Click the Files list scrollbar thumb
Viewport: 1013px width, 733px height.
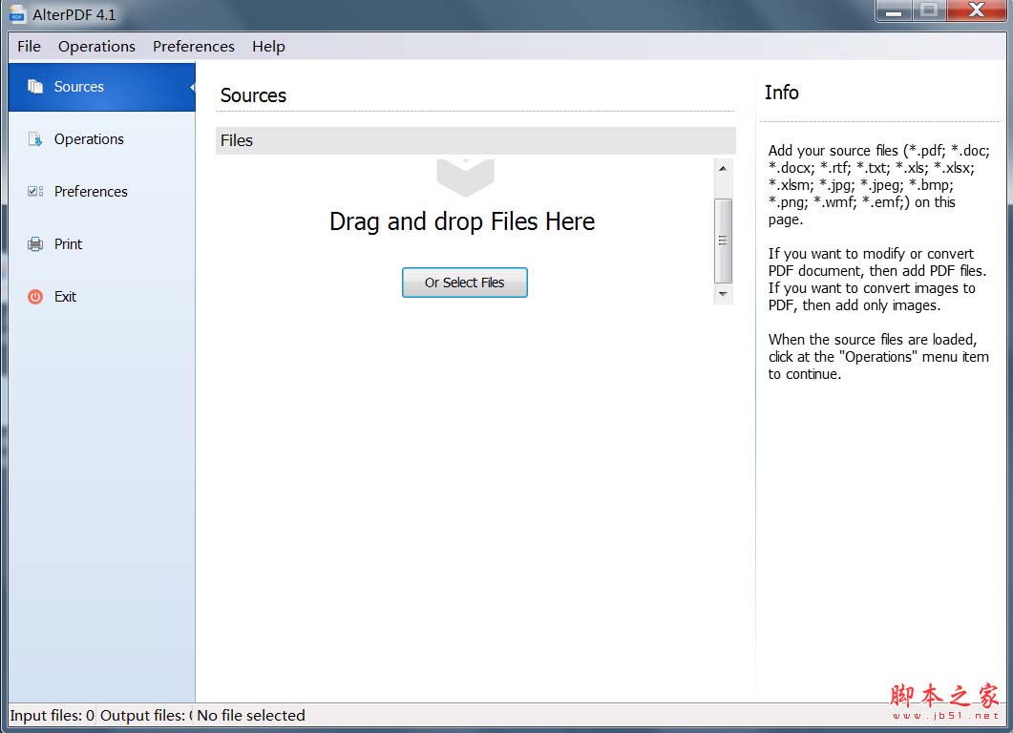tap(723, 241)
